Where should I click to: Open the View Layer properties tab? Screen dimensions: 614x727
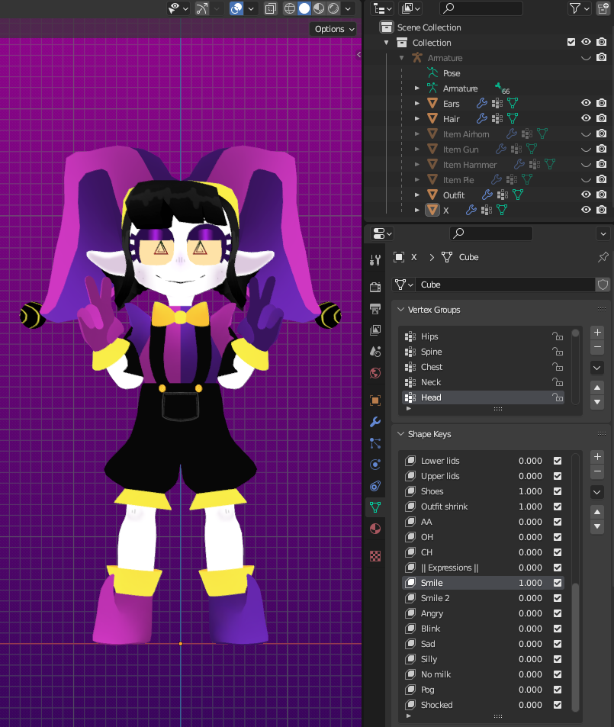pyautogui.click(x=375, y=330)
